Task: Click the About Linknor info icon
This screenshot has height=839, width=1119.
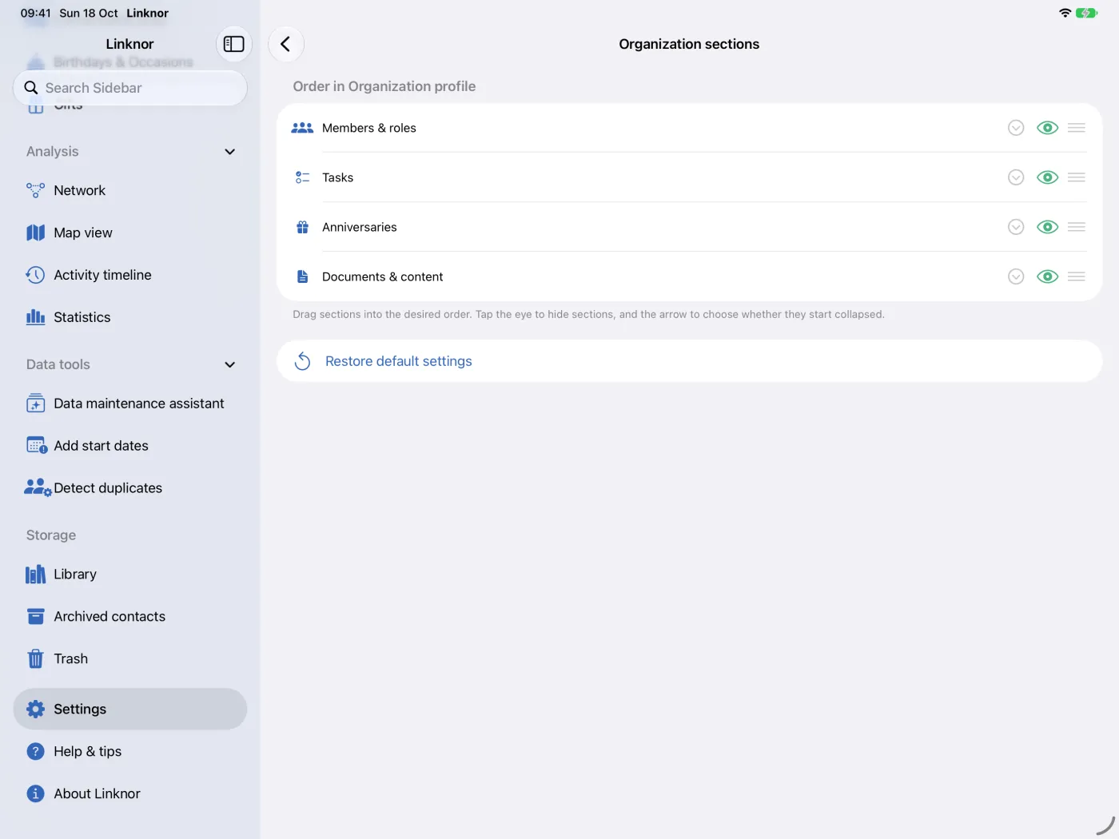Action: tap(35, 793)
